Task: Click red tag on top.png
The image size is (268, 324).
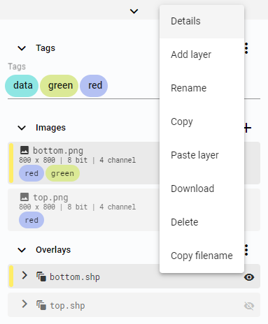Action: click(x=31, y=220)
